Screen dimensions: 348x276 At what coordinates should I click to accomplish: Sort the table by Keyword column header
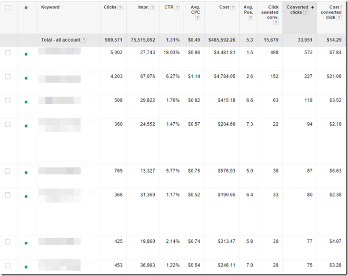click(x=51, y=7)
